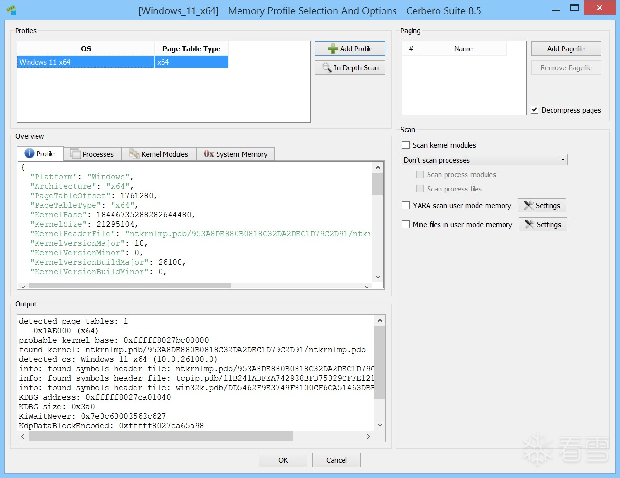This screenshot has height=478, width=620.
Task: Click the Add Pagefile button
Action: pos(566,48)
